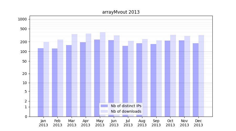236x131 pixels.
Task: Select the 'Nov 2013' x-axis label
Action: pos(184,123)
